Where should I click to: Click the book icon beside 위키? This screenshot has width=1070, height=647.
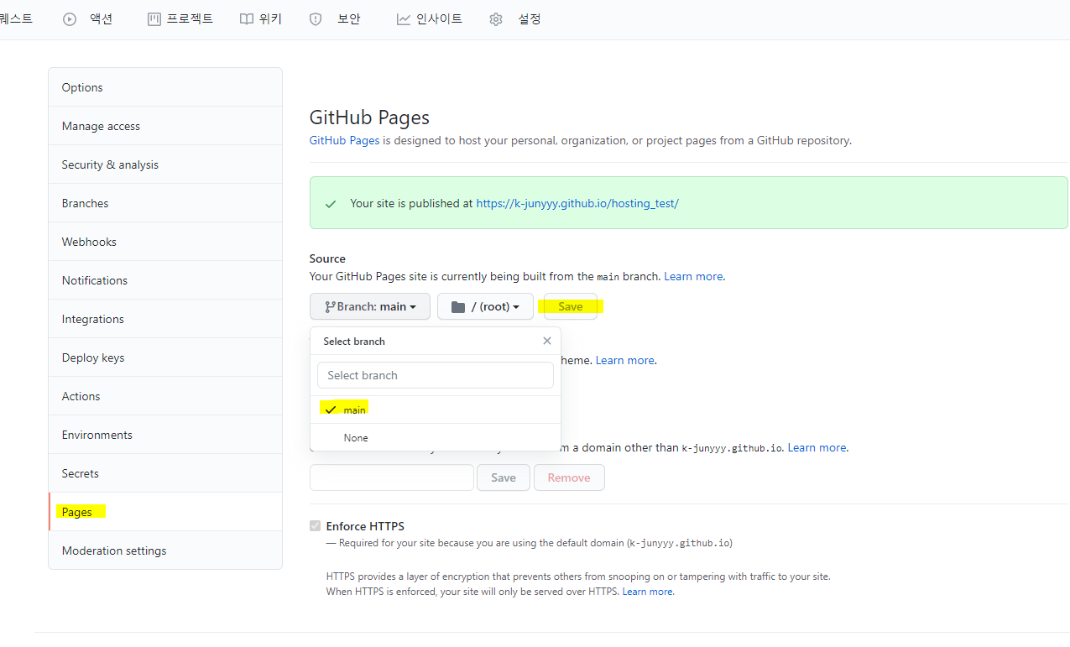[247, 18]
